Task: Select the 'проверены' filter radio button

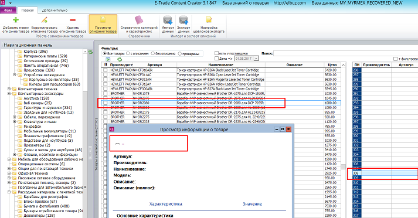Action: [180, 53]
